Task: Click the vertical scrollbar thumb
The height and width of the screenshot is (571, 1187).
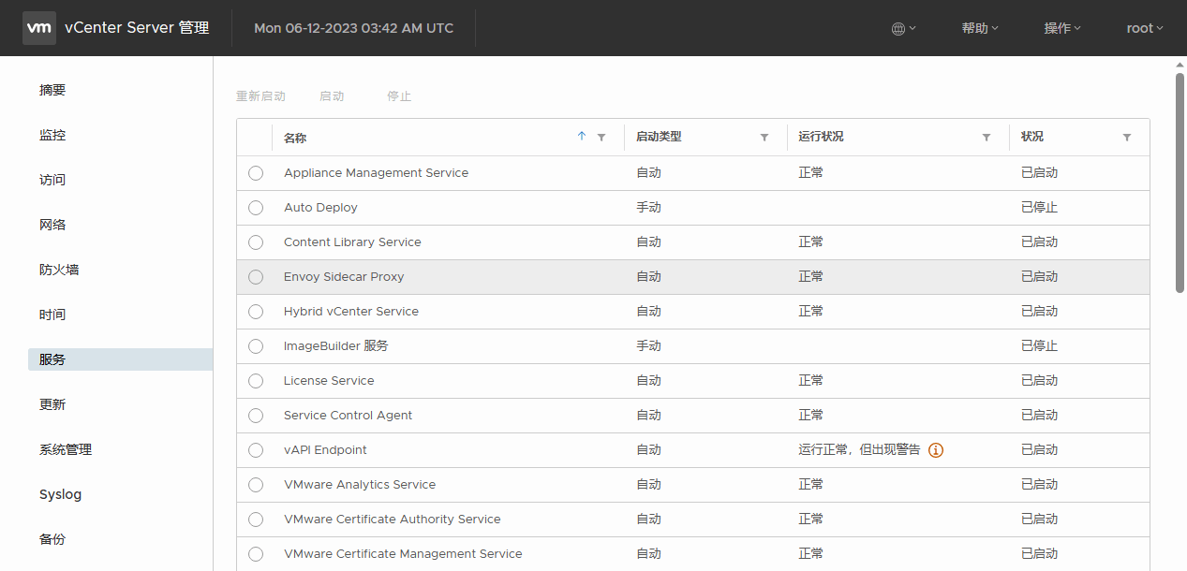Action: click(1180, 183)
